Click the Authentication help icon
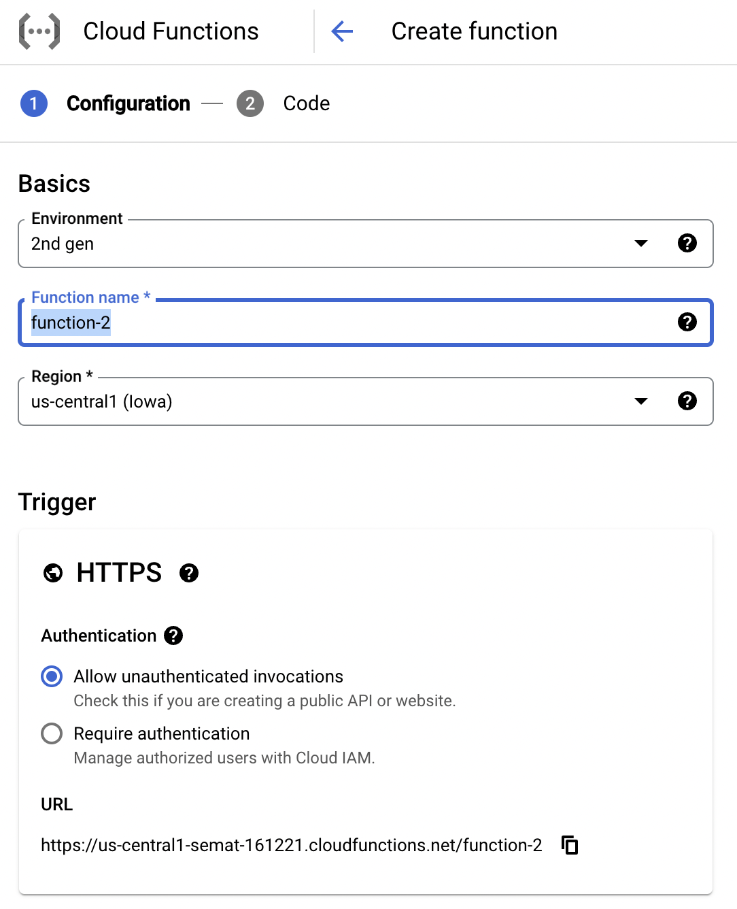737x909 pixels. pos(173,635)
